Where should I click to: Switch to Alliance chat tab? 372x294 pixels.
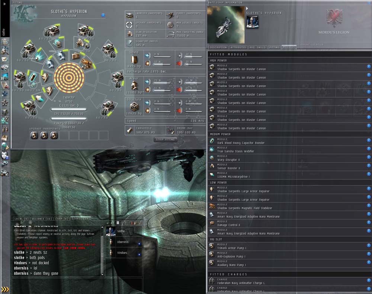pos(42,219)
